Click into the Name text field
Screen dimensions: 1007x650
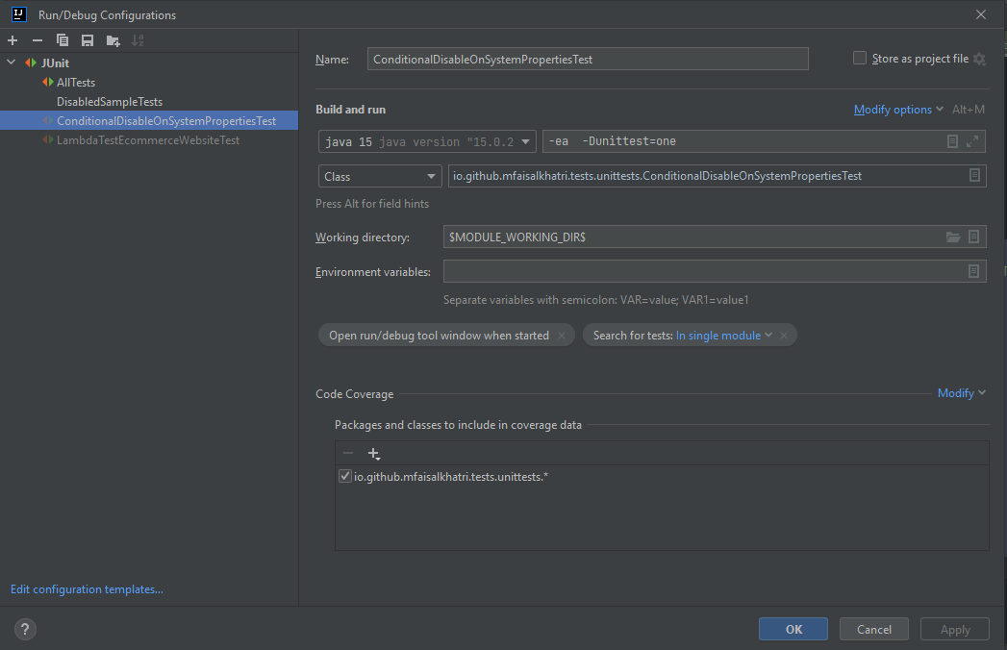point(588,60)
